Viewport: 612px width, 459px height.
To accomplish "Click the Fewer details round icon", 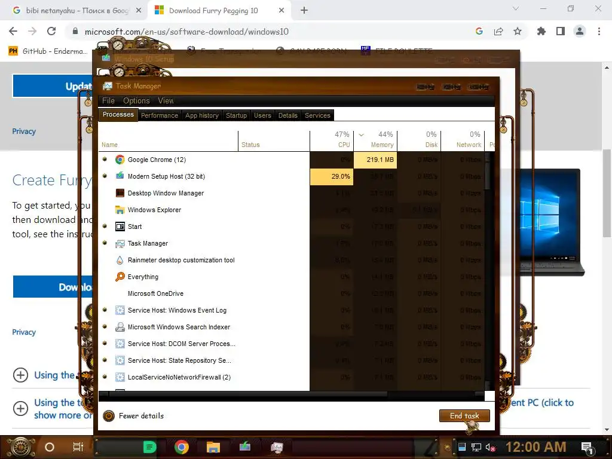I will click(x=109, y=416).
